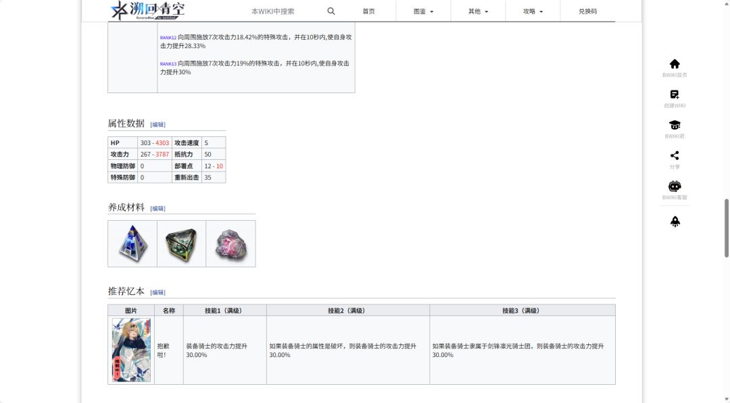730x403 pixels.
Task: Click 编辑 next to 推荐忆本
Action: 157,292
